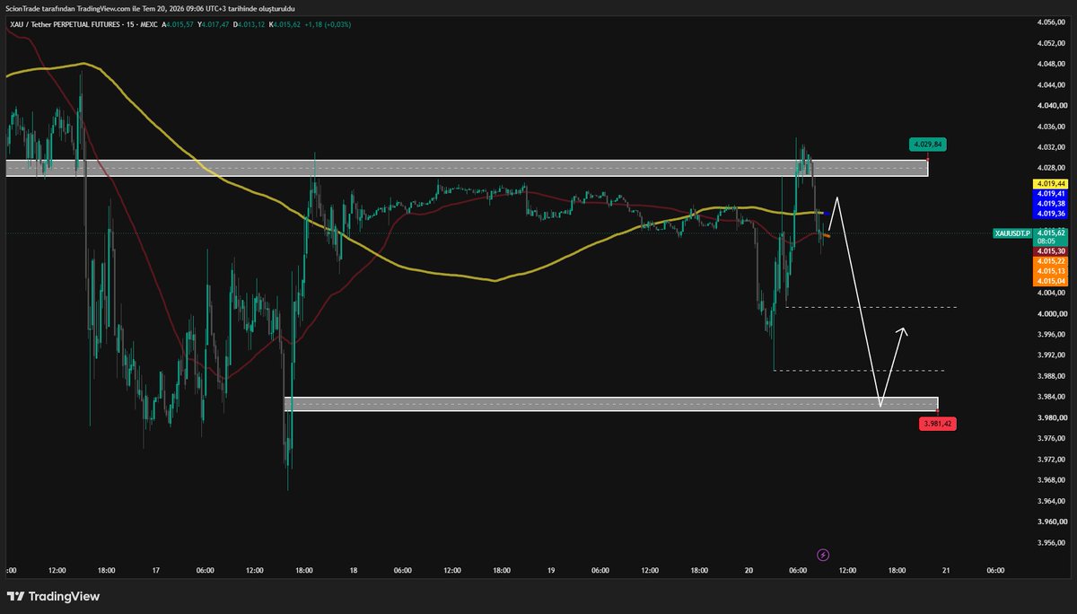Click 4.004,00 on the price axis
Viewport: 1077px width, 614px height.
(1050, 293)
